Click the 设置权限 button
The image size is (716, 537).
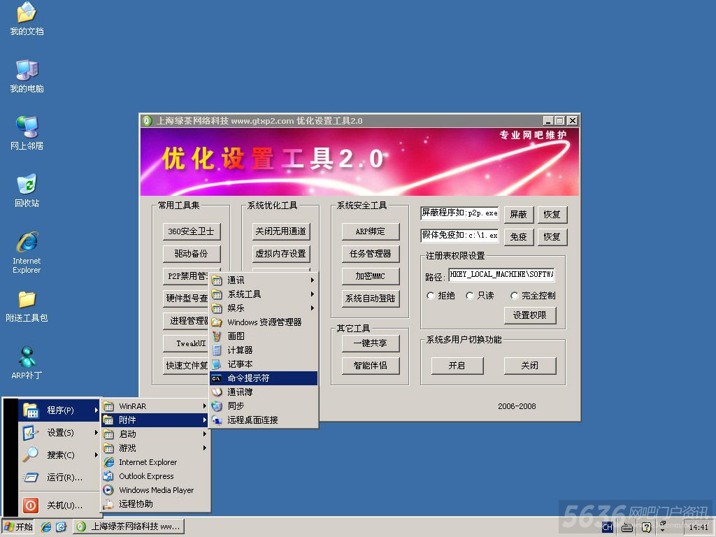point(530,315)
